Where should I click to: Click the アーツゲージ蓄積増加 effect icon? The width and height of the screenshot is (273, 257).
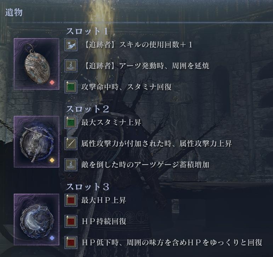click(x=71, y=165)
